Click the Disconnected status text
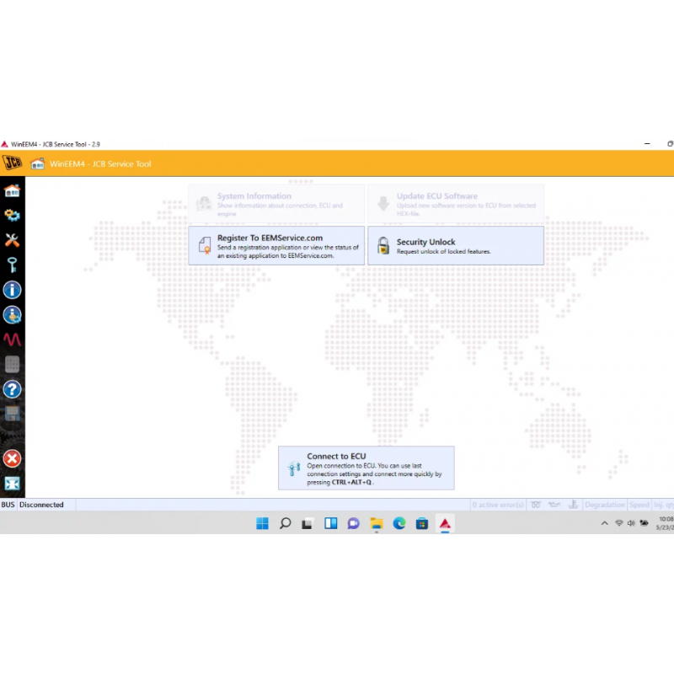 pos(41,505)
